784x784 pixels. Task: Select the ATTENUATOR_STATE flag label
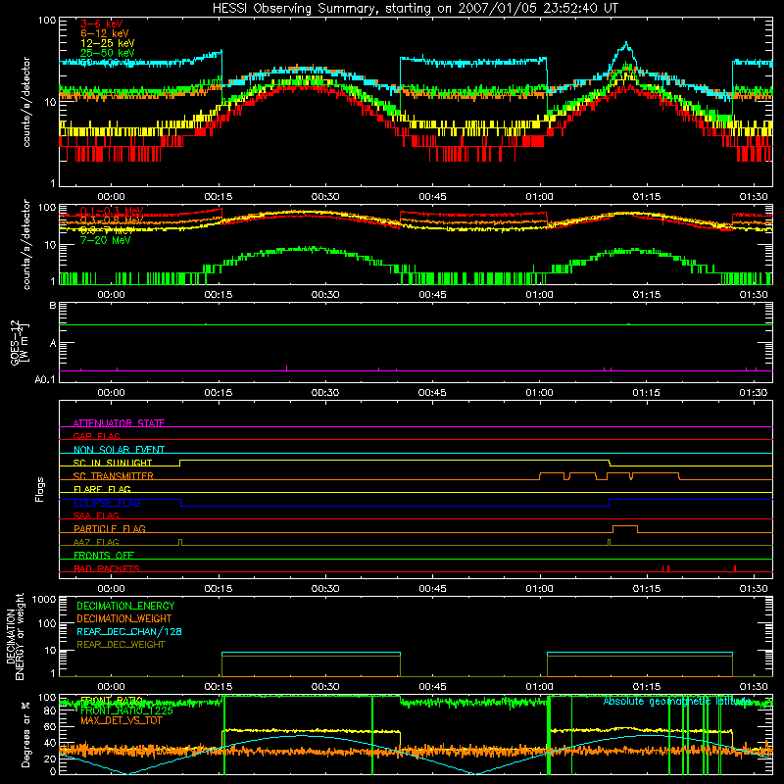[119, 423]
